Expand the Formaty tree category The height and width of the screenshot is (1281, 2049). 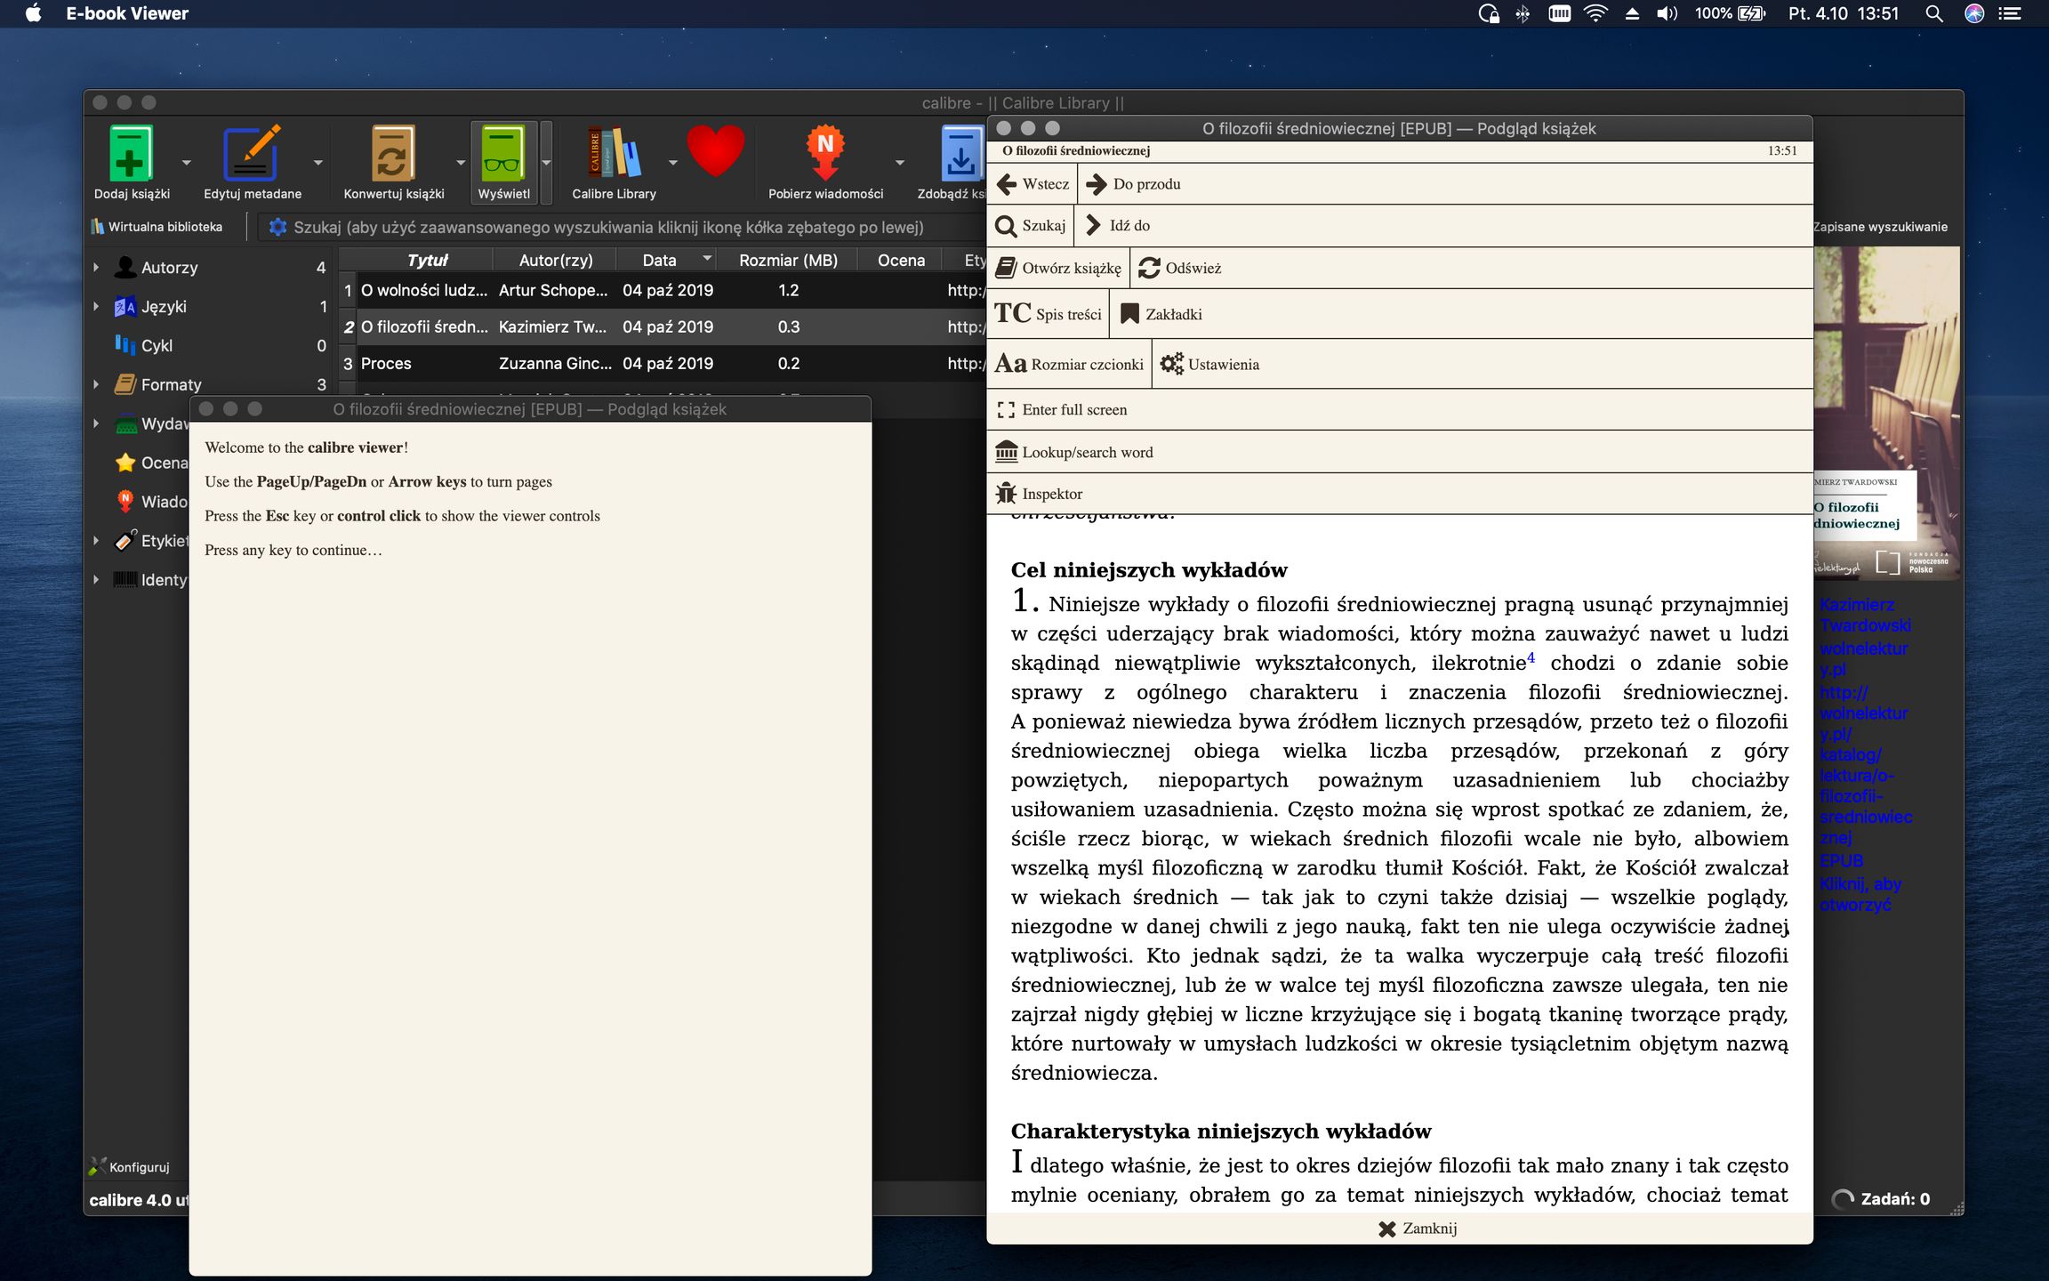tap(96, 384)
